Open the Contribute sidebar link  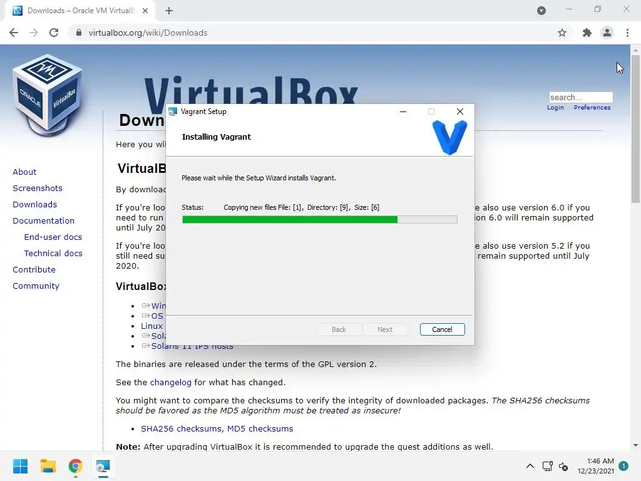[34, 269]
